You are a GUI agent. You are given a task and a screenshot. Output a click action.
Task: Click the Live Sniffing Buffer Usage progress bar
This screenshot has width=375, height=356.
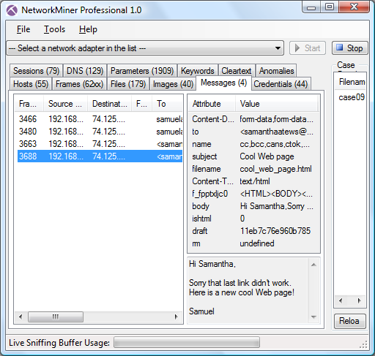(187, 342)
